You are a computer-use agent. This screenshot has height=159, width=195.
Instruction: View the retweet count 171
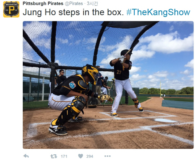point(64,156)
